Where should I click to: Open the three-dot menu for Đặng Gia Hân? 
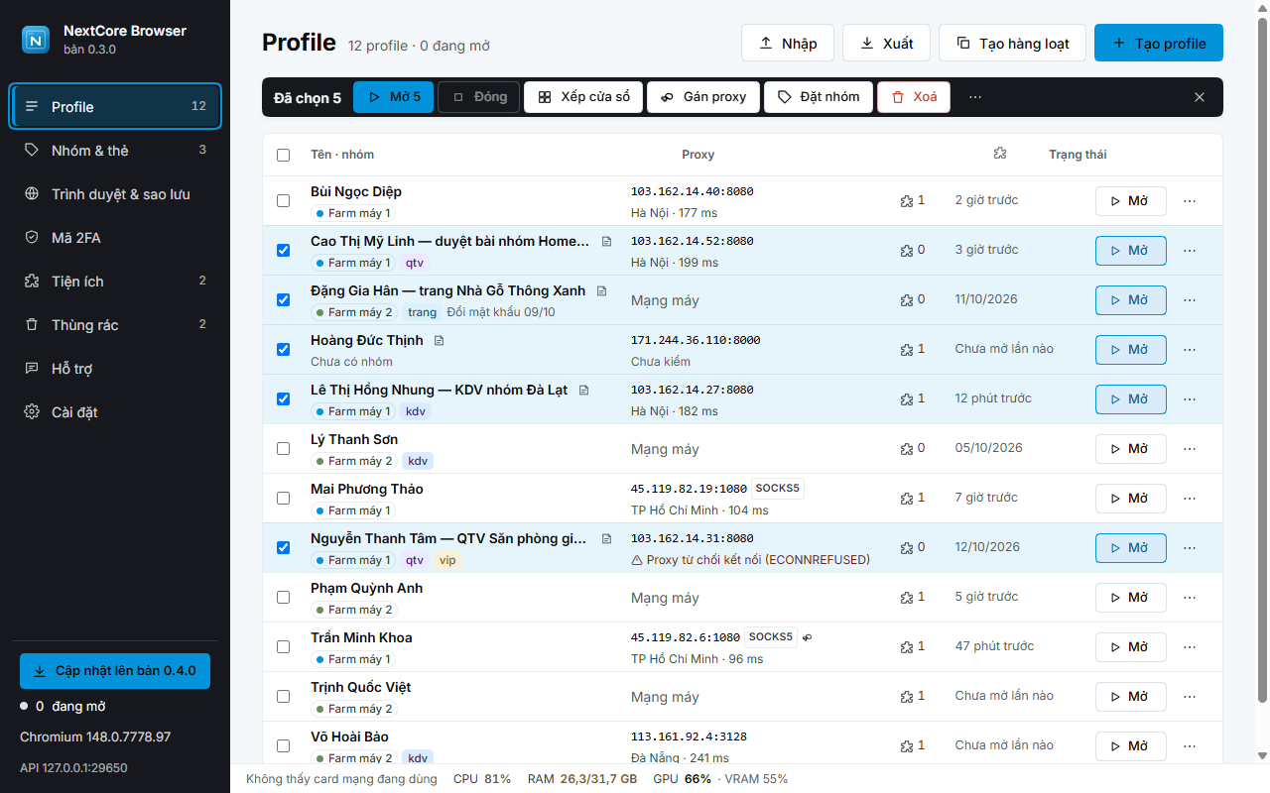1190,299
